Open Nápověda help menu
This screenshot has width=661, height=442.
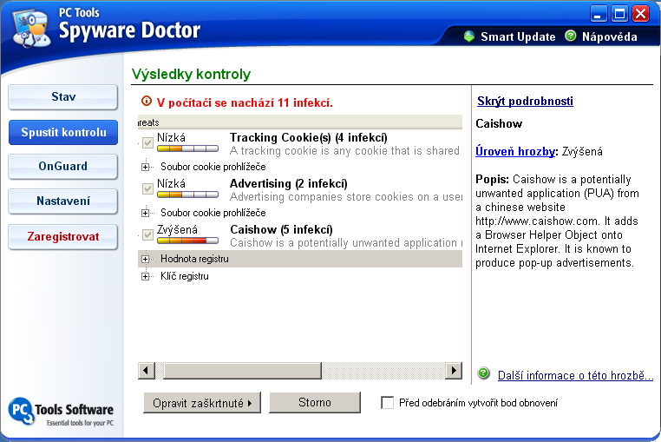[x=609, y=36]
